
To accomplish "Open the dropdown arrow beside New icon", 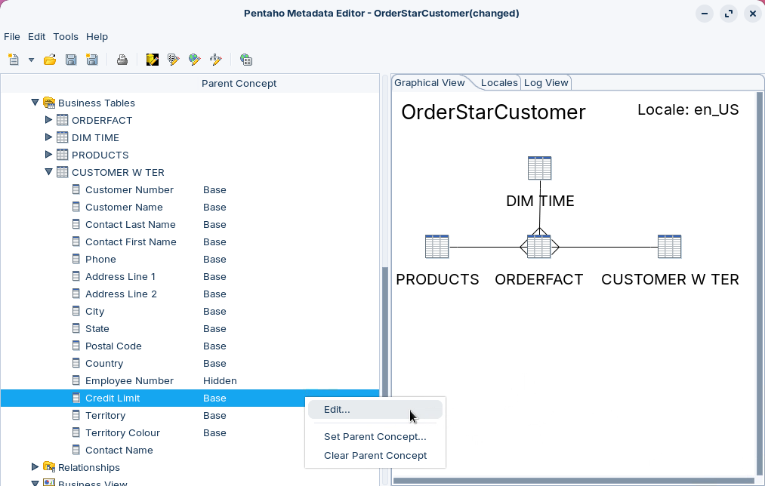I will point(31,60).
